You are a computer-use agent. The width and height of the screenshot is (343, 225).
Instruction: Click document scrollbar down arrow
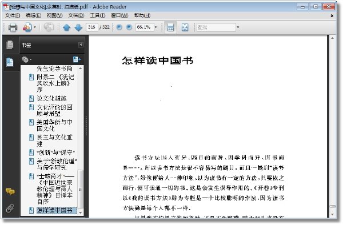(x=332, y=215)
